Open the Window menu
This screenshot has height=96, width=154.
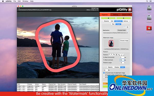click(25, 1)
